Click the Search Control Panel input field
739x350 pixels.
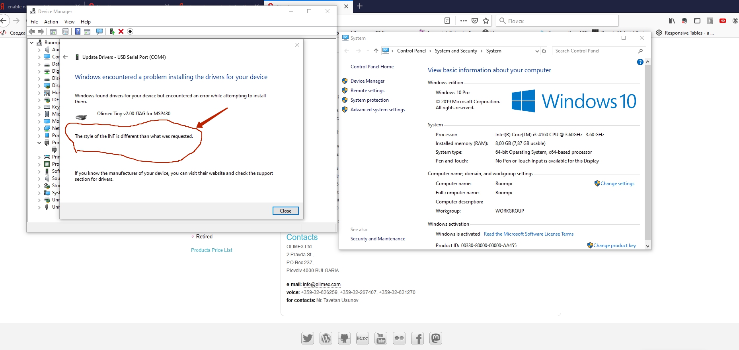(x=595, y=51)
